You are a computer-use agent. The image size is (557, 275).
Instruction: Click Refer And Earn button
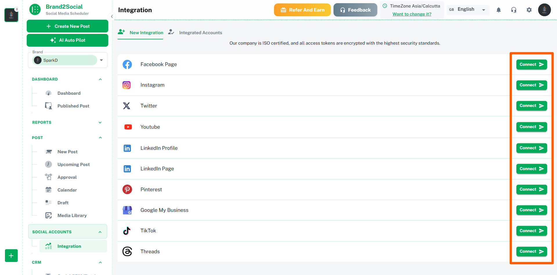coord(302,10)
